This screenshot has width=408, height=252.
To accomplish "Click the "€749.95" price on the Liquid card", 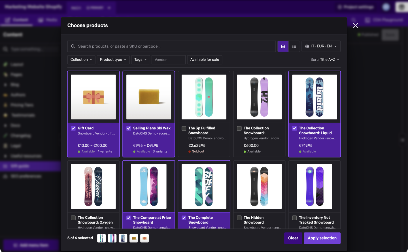I will [x=306, y=146].
